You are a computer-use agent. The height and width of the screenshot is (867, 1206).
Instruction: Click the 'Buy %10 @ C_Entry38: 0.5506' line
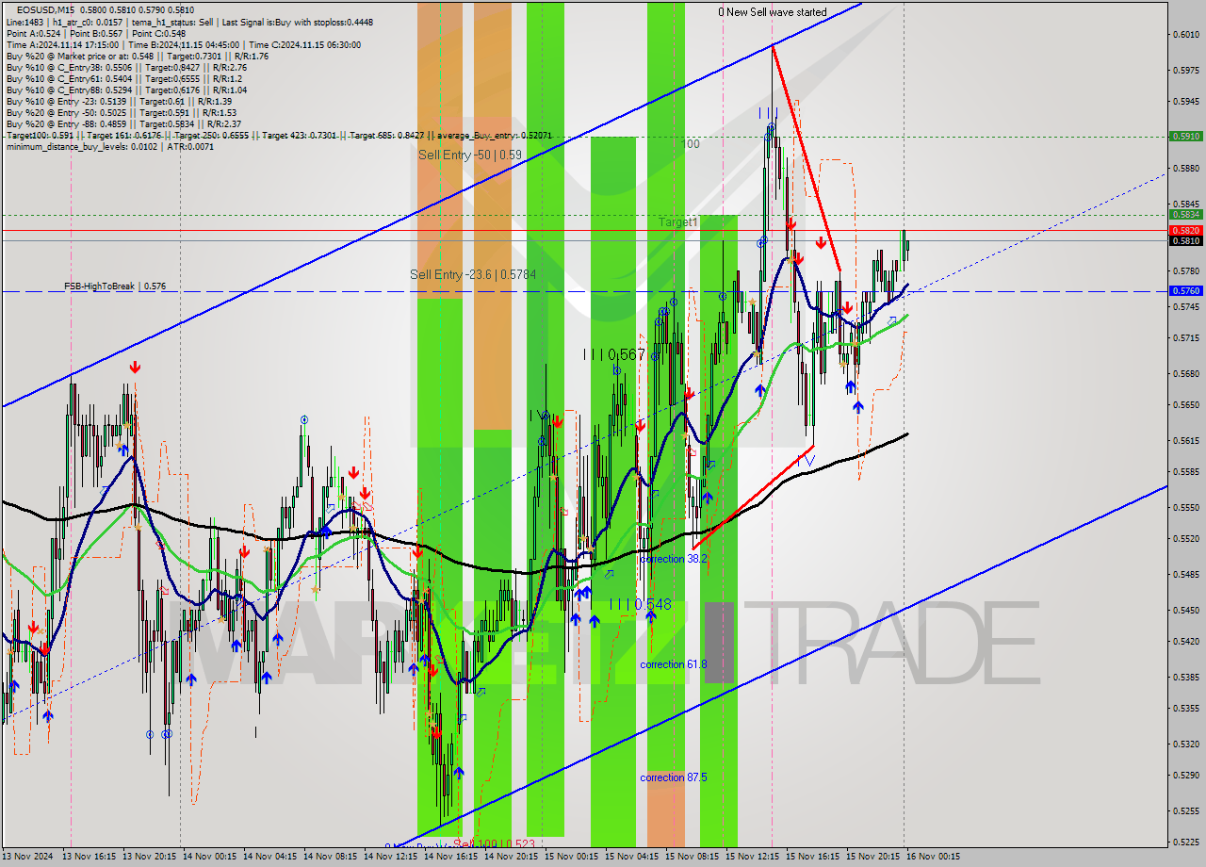click(x=126, y=67)
